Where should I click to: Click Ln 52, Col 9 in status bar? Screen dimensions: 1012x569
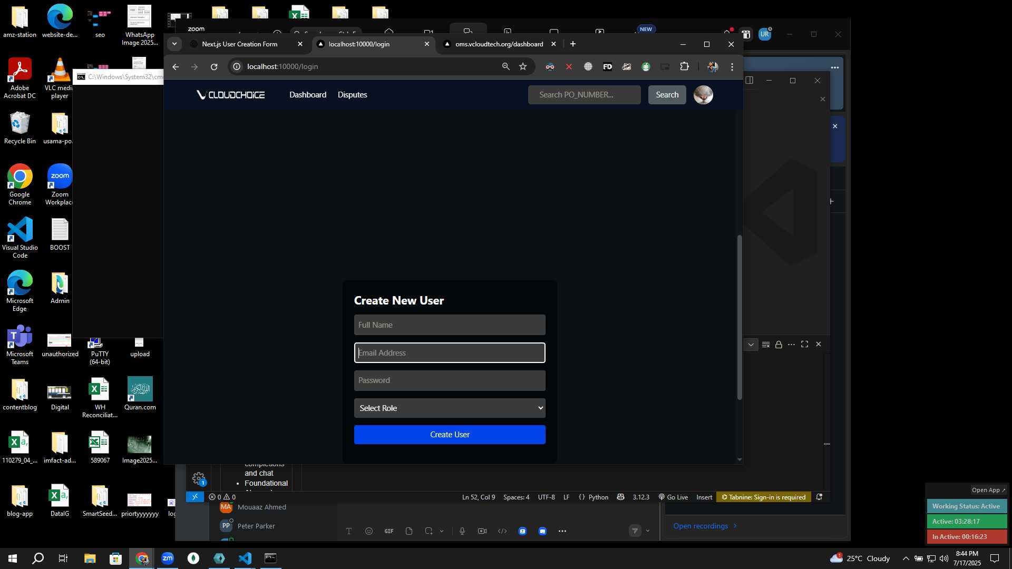[479, 497]
